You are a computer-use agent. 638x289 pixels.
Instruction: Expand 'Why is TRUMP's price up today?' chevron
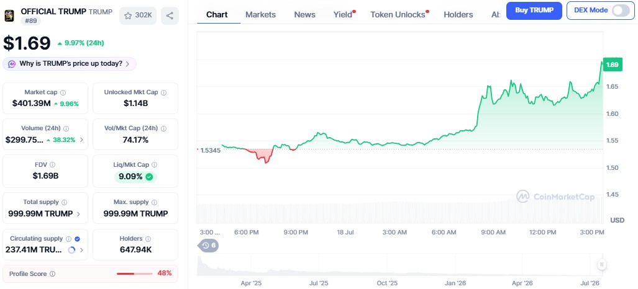pyautogui.click(x=128, y=64)
